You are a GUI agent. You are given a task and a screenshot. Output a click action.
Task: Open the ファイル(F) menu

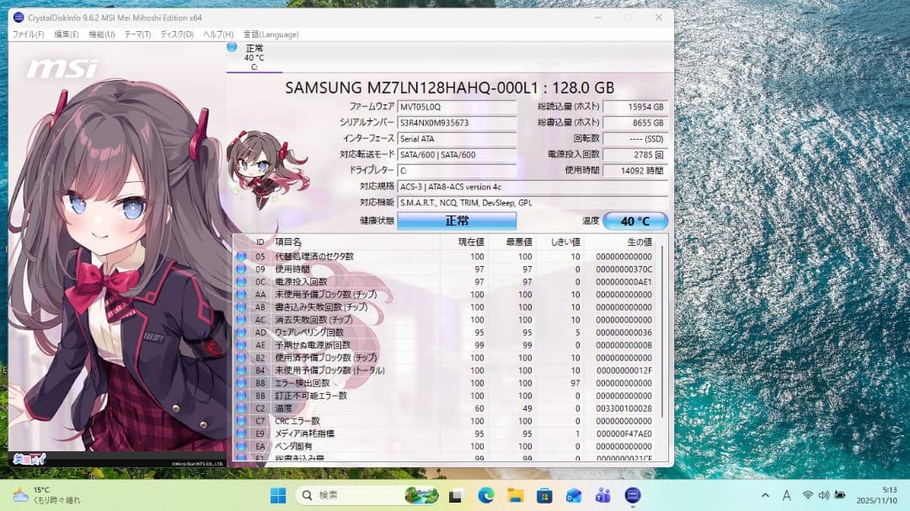coord(28,35)
